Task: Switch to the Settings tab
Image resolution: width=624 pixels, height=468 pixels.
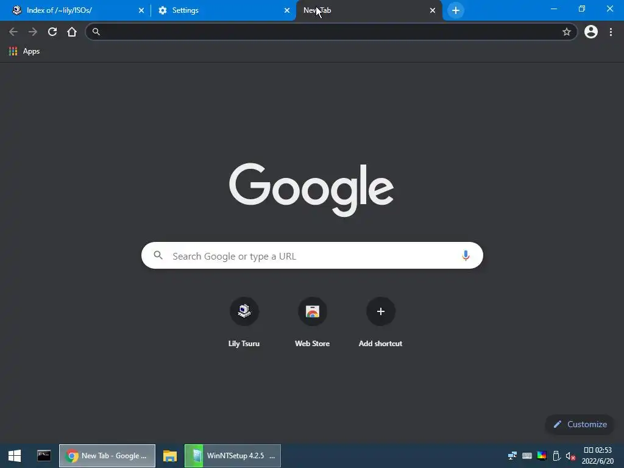Action: pyautogui.click(x=223, y=10)
